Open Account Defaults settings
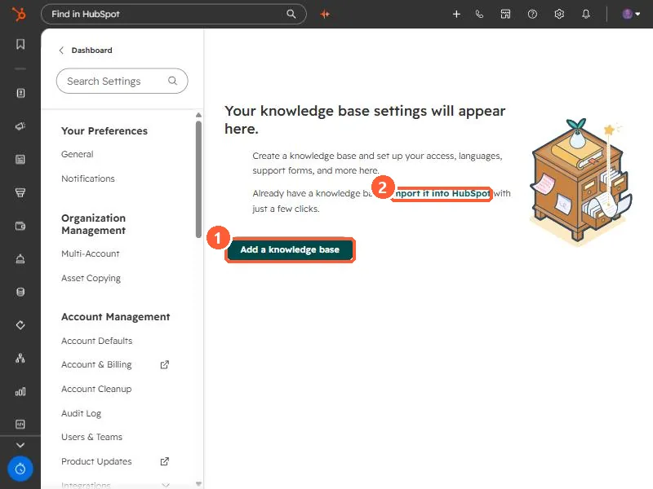The width and height of the screenshot is (653, 489). pos(96,341)
